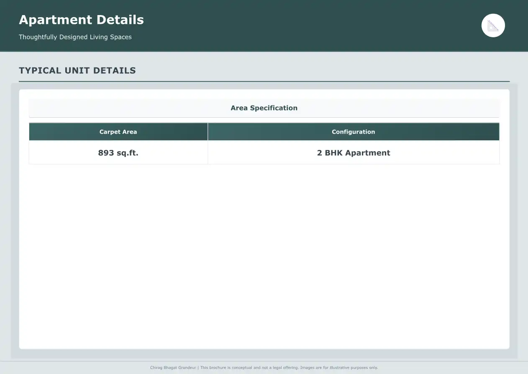
Task: Click the underline beneath Typical Unit Details
Action: coord(264,81)
